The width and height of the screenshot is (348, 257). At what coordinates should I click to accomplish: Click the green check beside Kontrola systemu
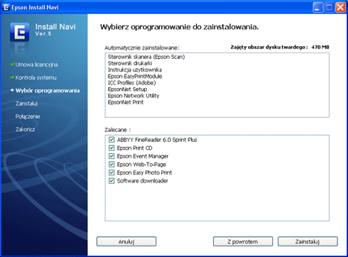12,77
